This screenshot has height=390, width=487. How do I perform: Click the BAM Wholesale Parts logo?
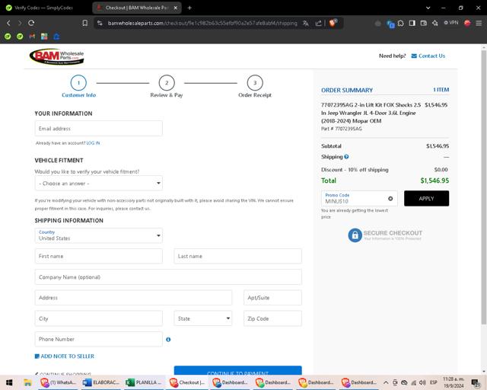[x=56, y=56]
